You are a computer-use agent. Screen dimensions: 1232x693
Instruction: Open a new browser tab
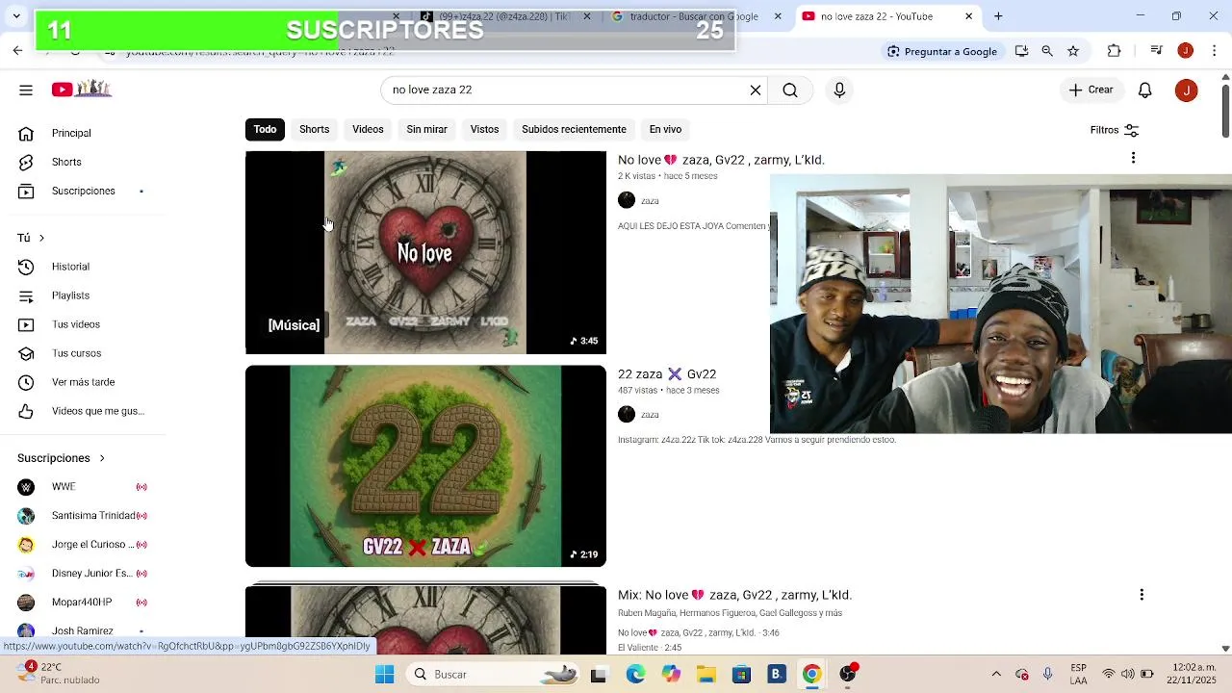coord(998,16)
